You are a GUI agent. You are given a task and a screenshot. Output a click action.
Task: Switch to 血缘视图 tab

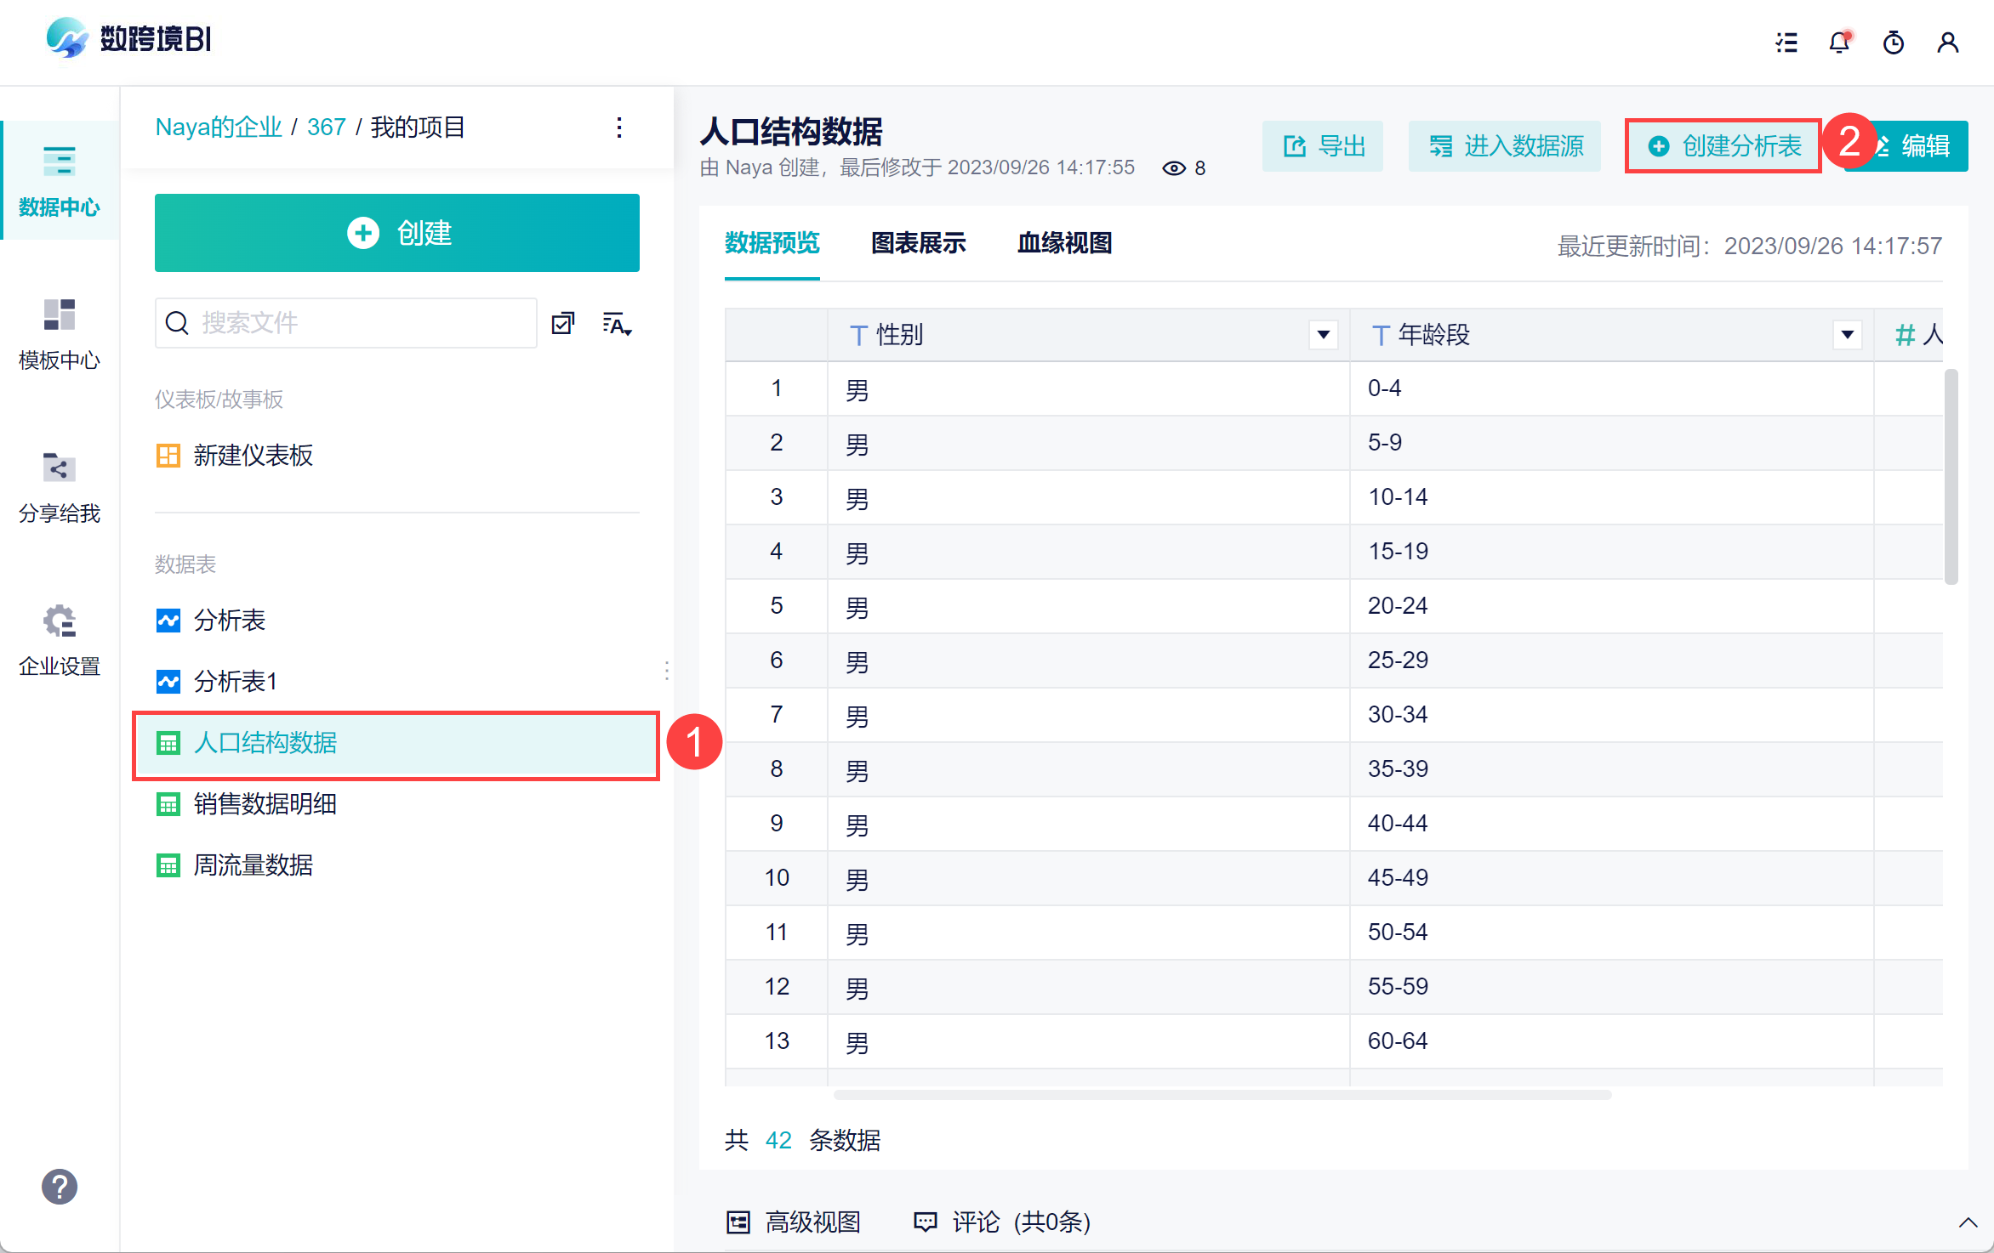[x=1064, y=244]
